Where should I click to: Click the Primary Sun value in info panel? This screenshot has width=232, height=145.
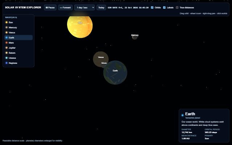pyautogui.click(x=207, y=138)
